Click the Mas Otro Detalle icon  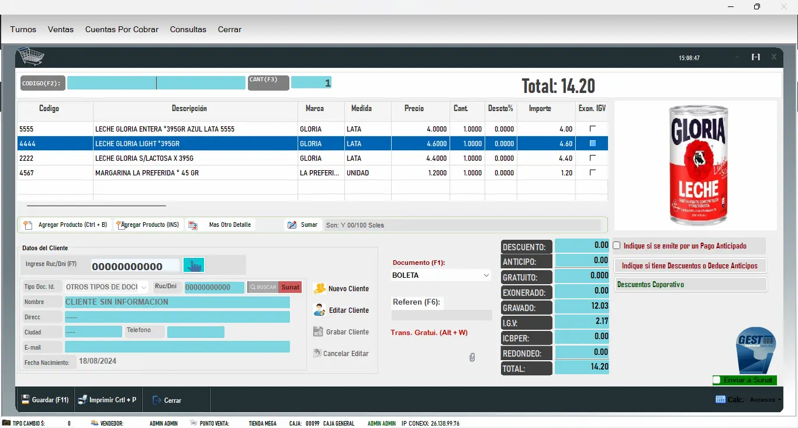[193, 225]
